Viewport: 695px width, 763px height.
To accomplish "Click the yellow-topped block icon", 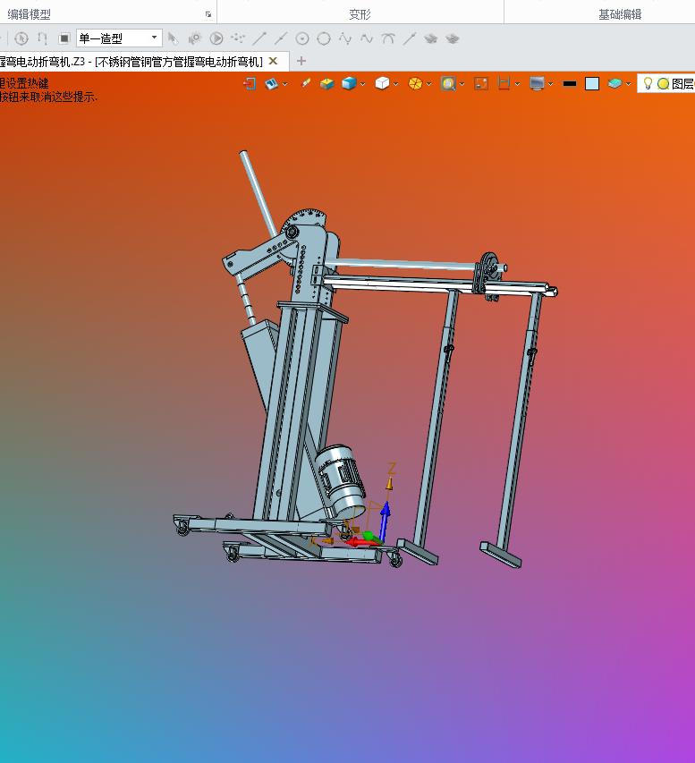I will point(327,84).
